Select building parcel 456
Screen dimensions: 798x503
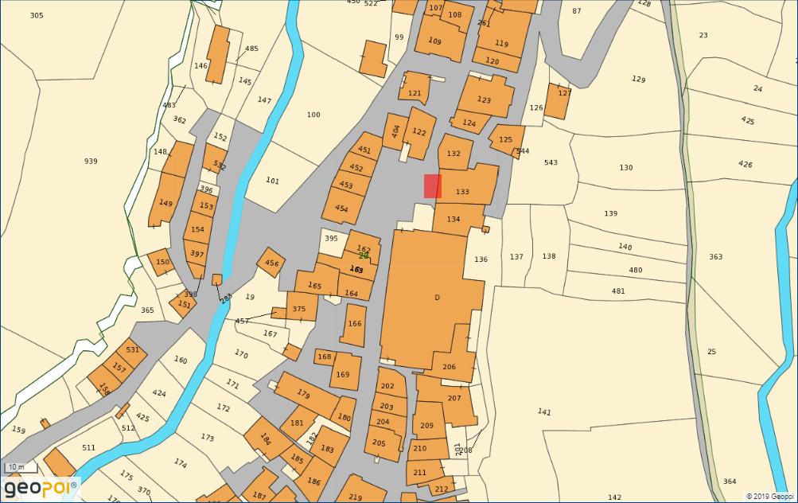(x=271, y=263)
